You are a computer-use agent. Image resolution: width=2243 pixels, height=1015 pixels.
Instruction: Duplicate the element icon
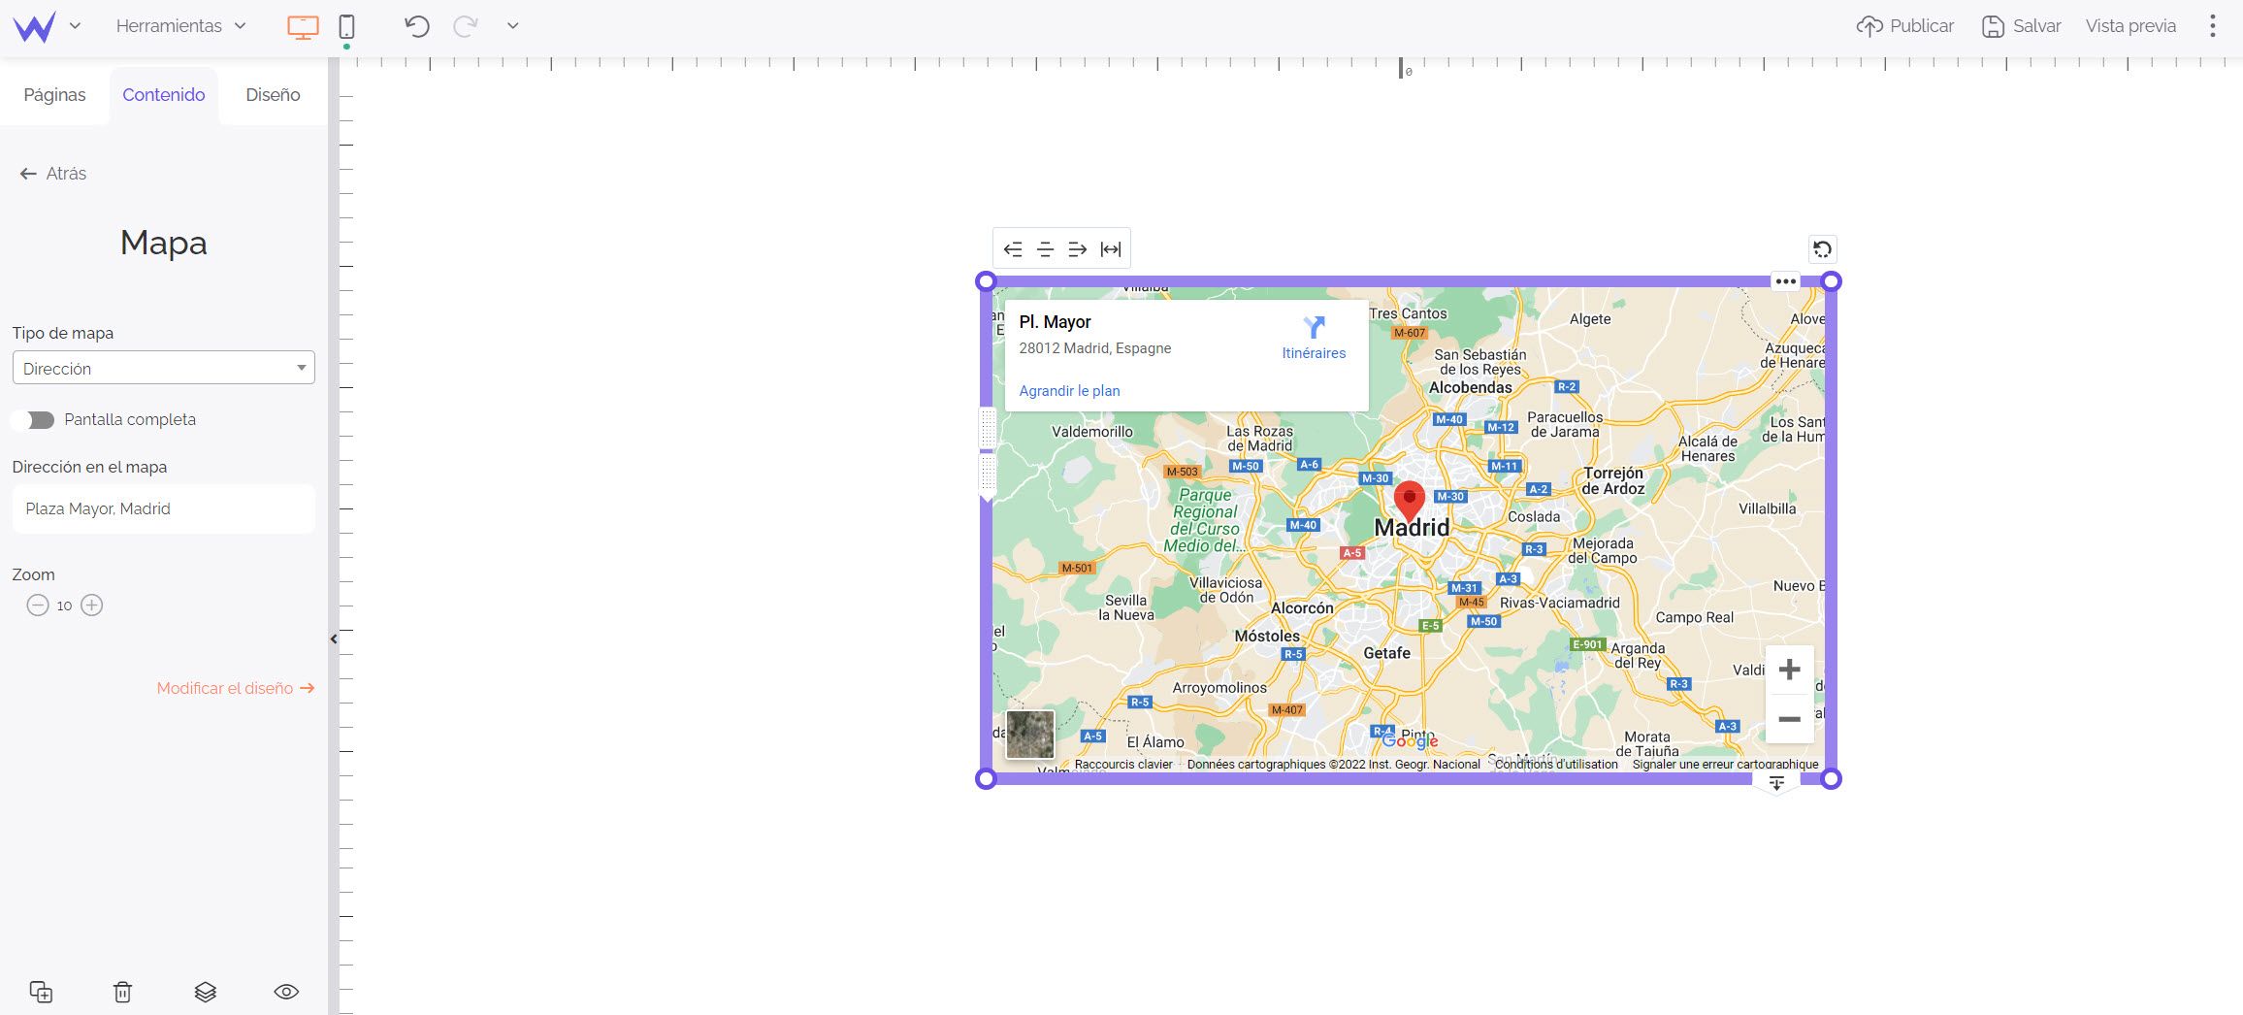pyautogui.click(x=41, y=992)
